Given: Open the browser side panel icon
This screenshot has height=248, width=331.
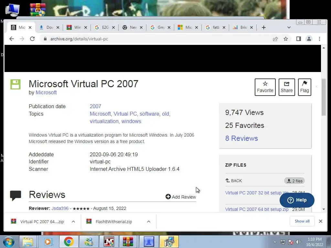Looking at the screenshot, I should point(298,39).
